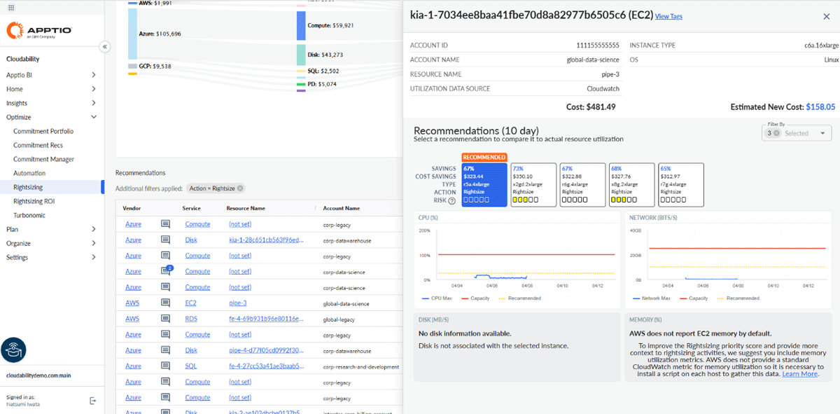Select Automation in the sidebar
Viewport: 840px width, 414px height.
[x=29, y=173]
